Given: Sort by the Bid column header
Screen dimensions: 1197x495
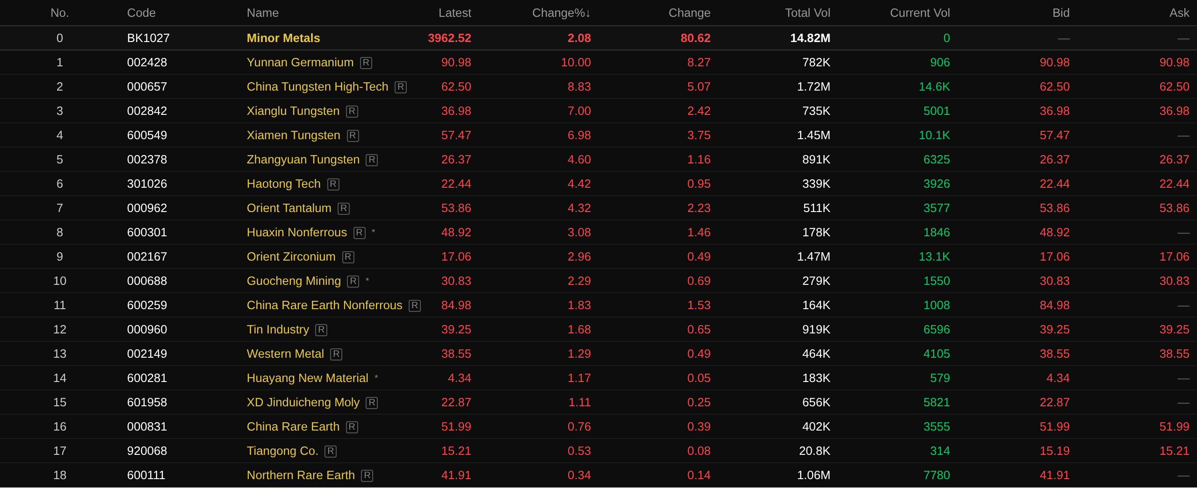Looking at the screenshot, I should point(1061,13).
